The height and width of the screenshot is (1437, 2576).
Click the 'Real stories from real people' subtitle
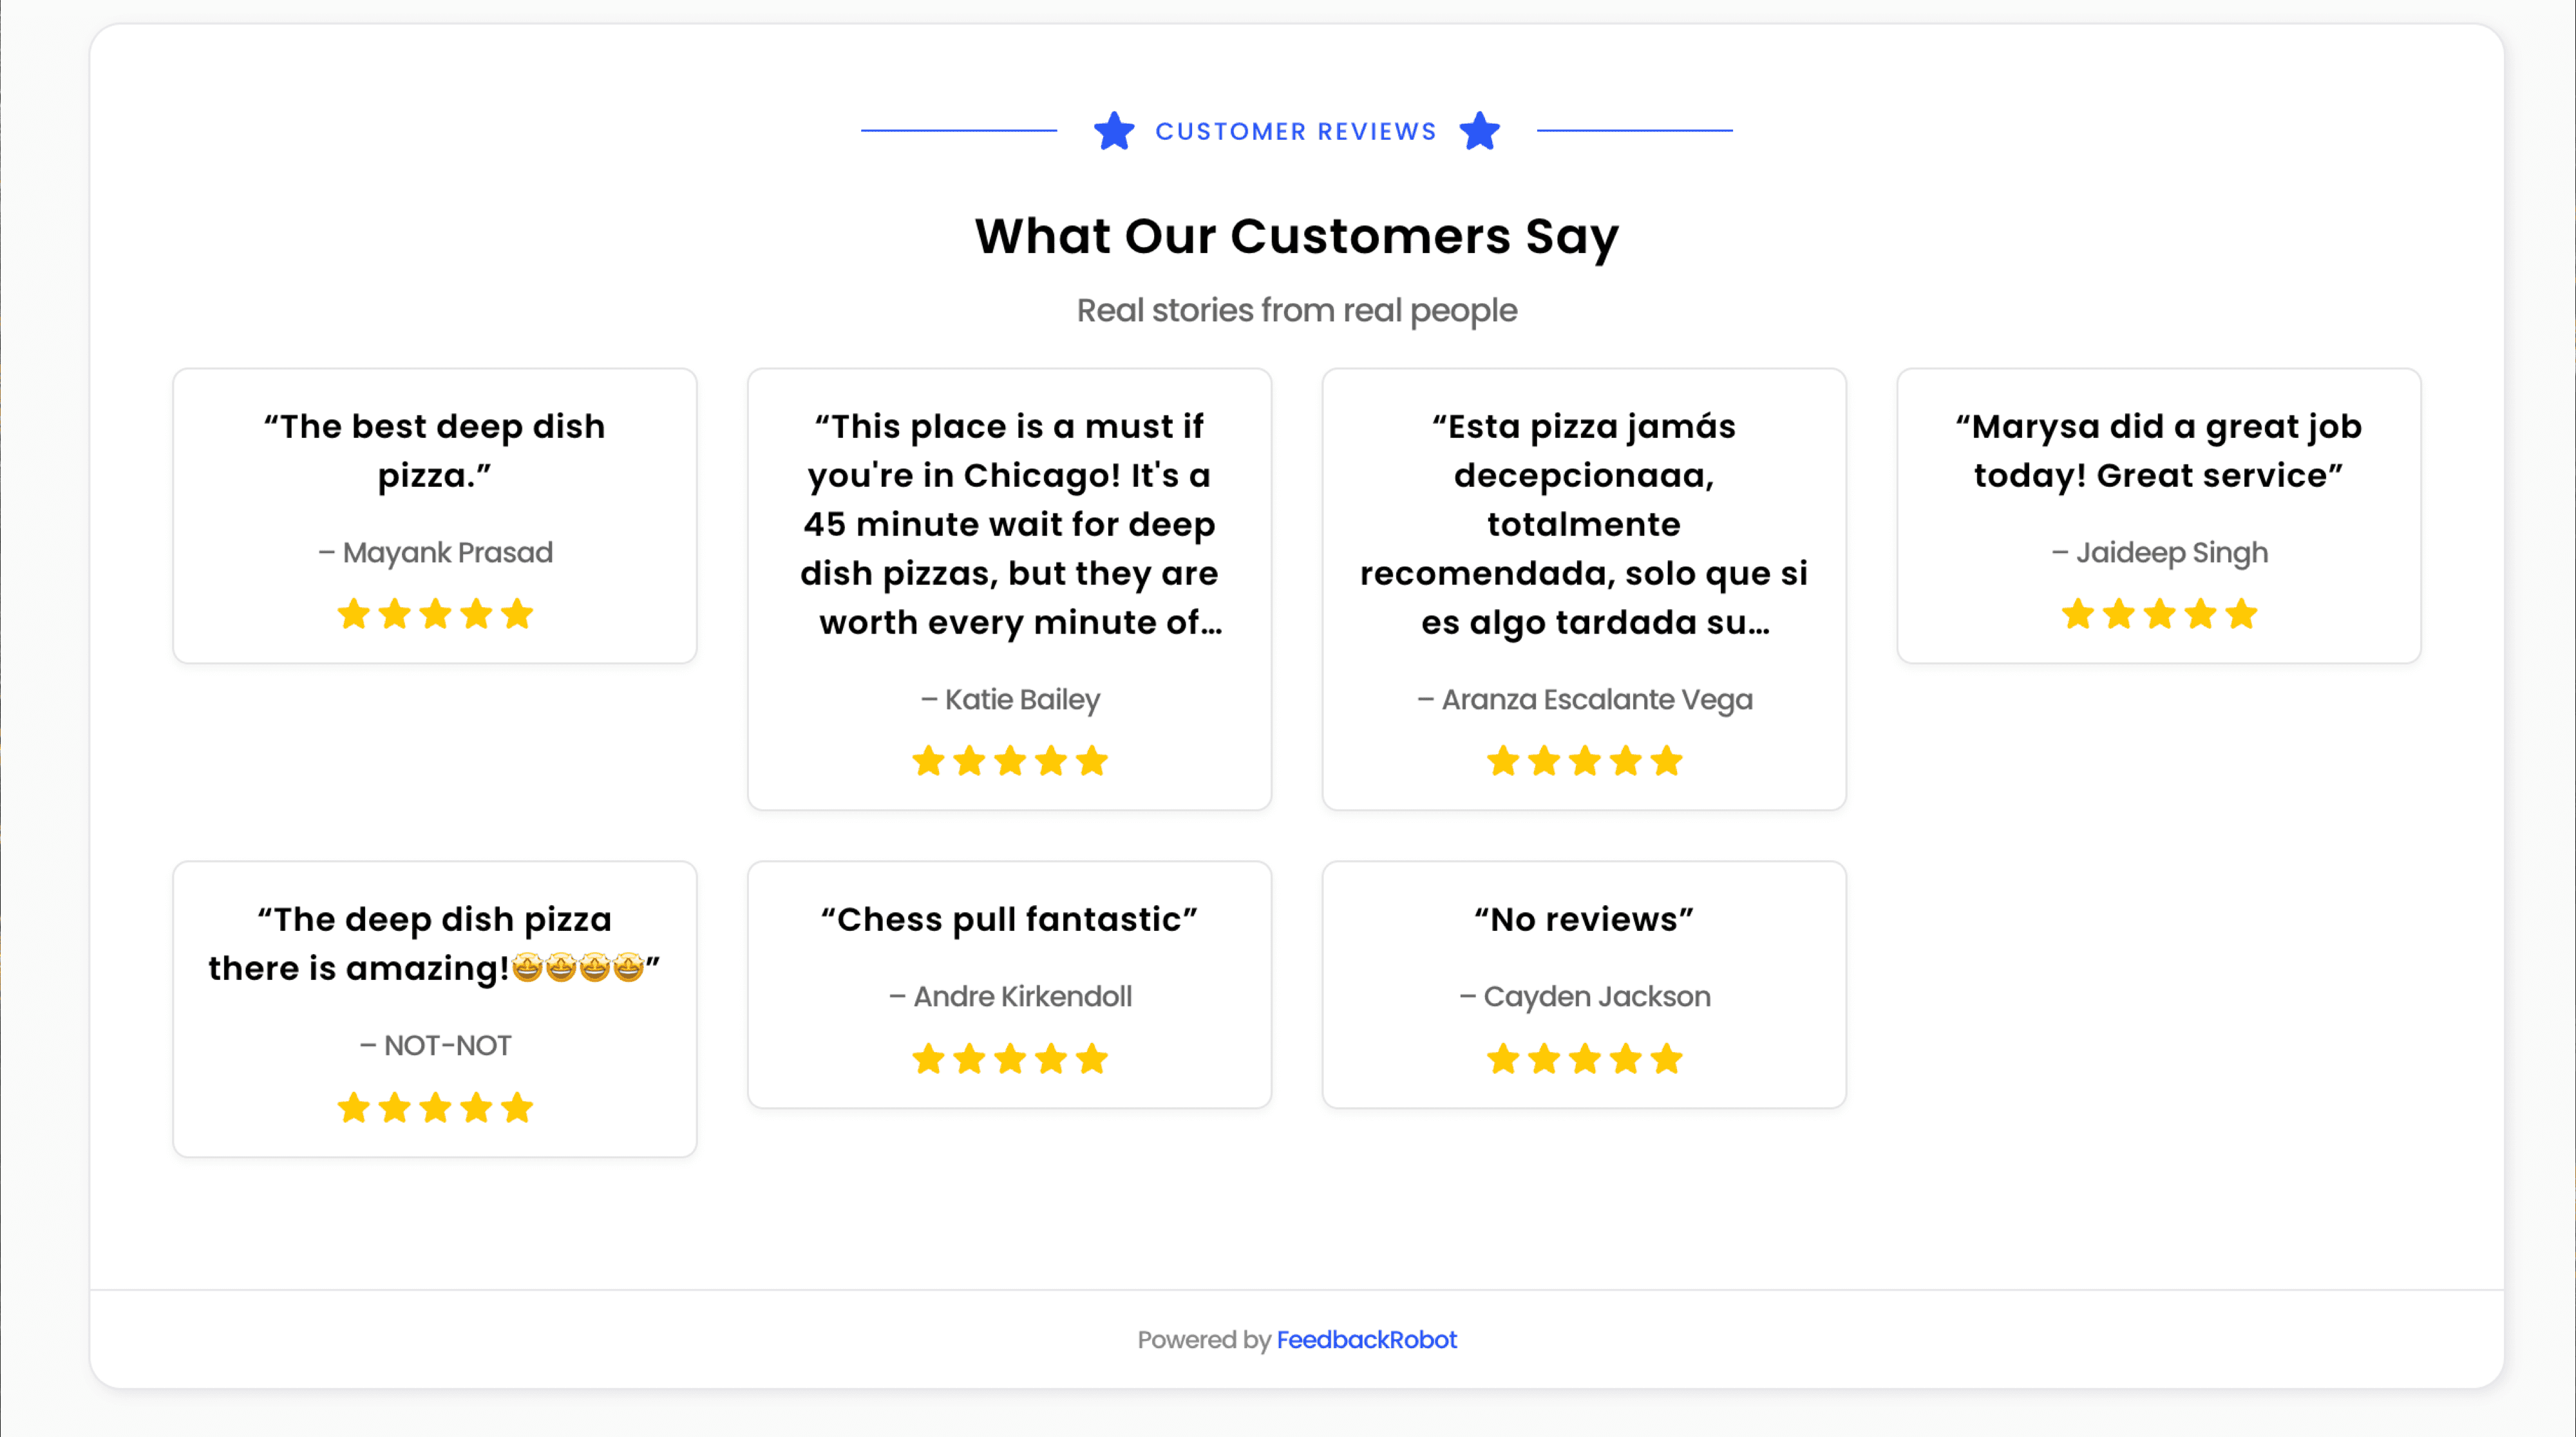[1296, 310]
